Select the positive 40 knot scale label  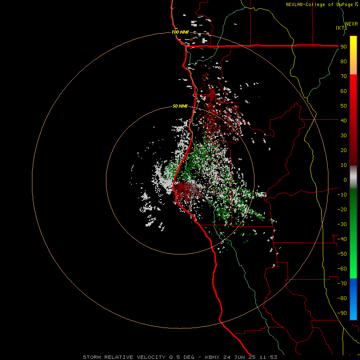click(x=344, y=120)
